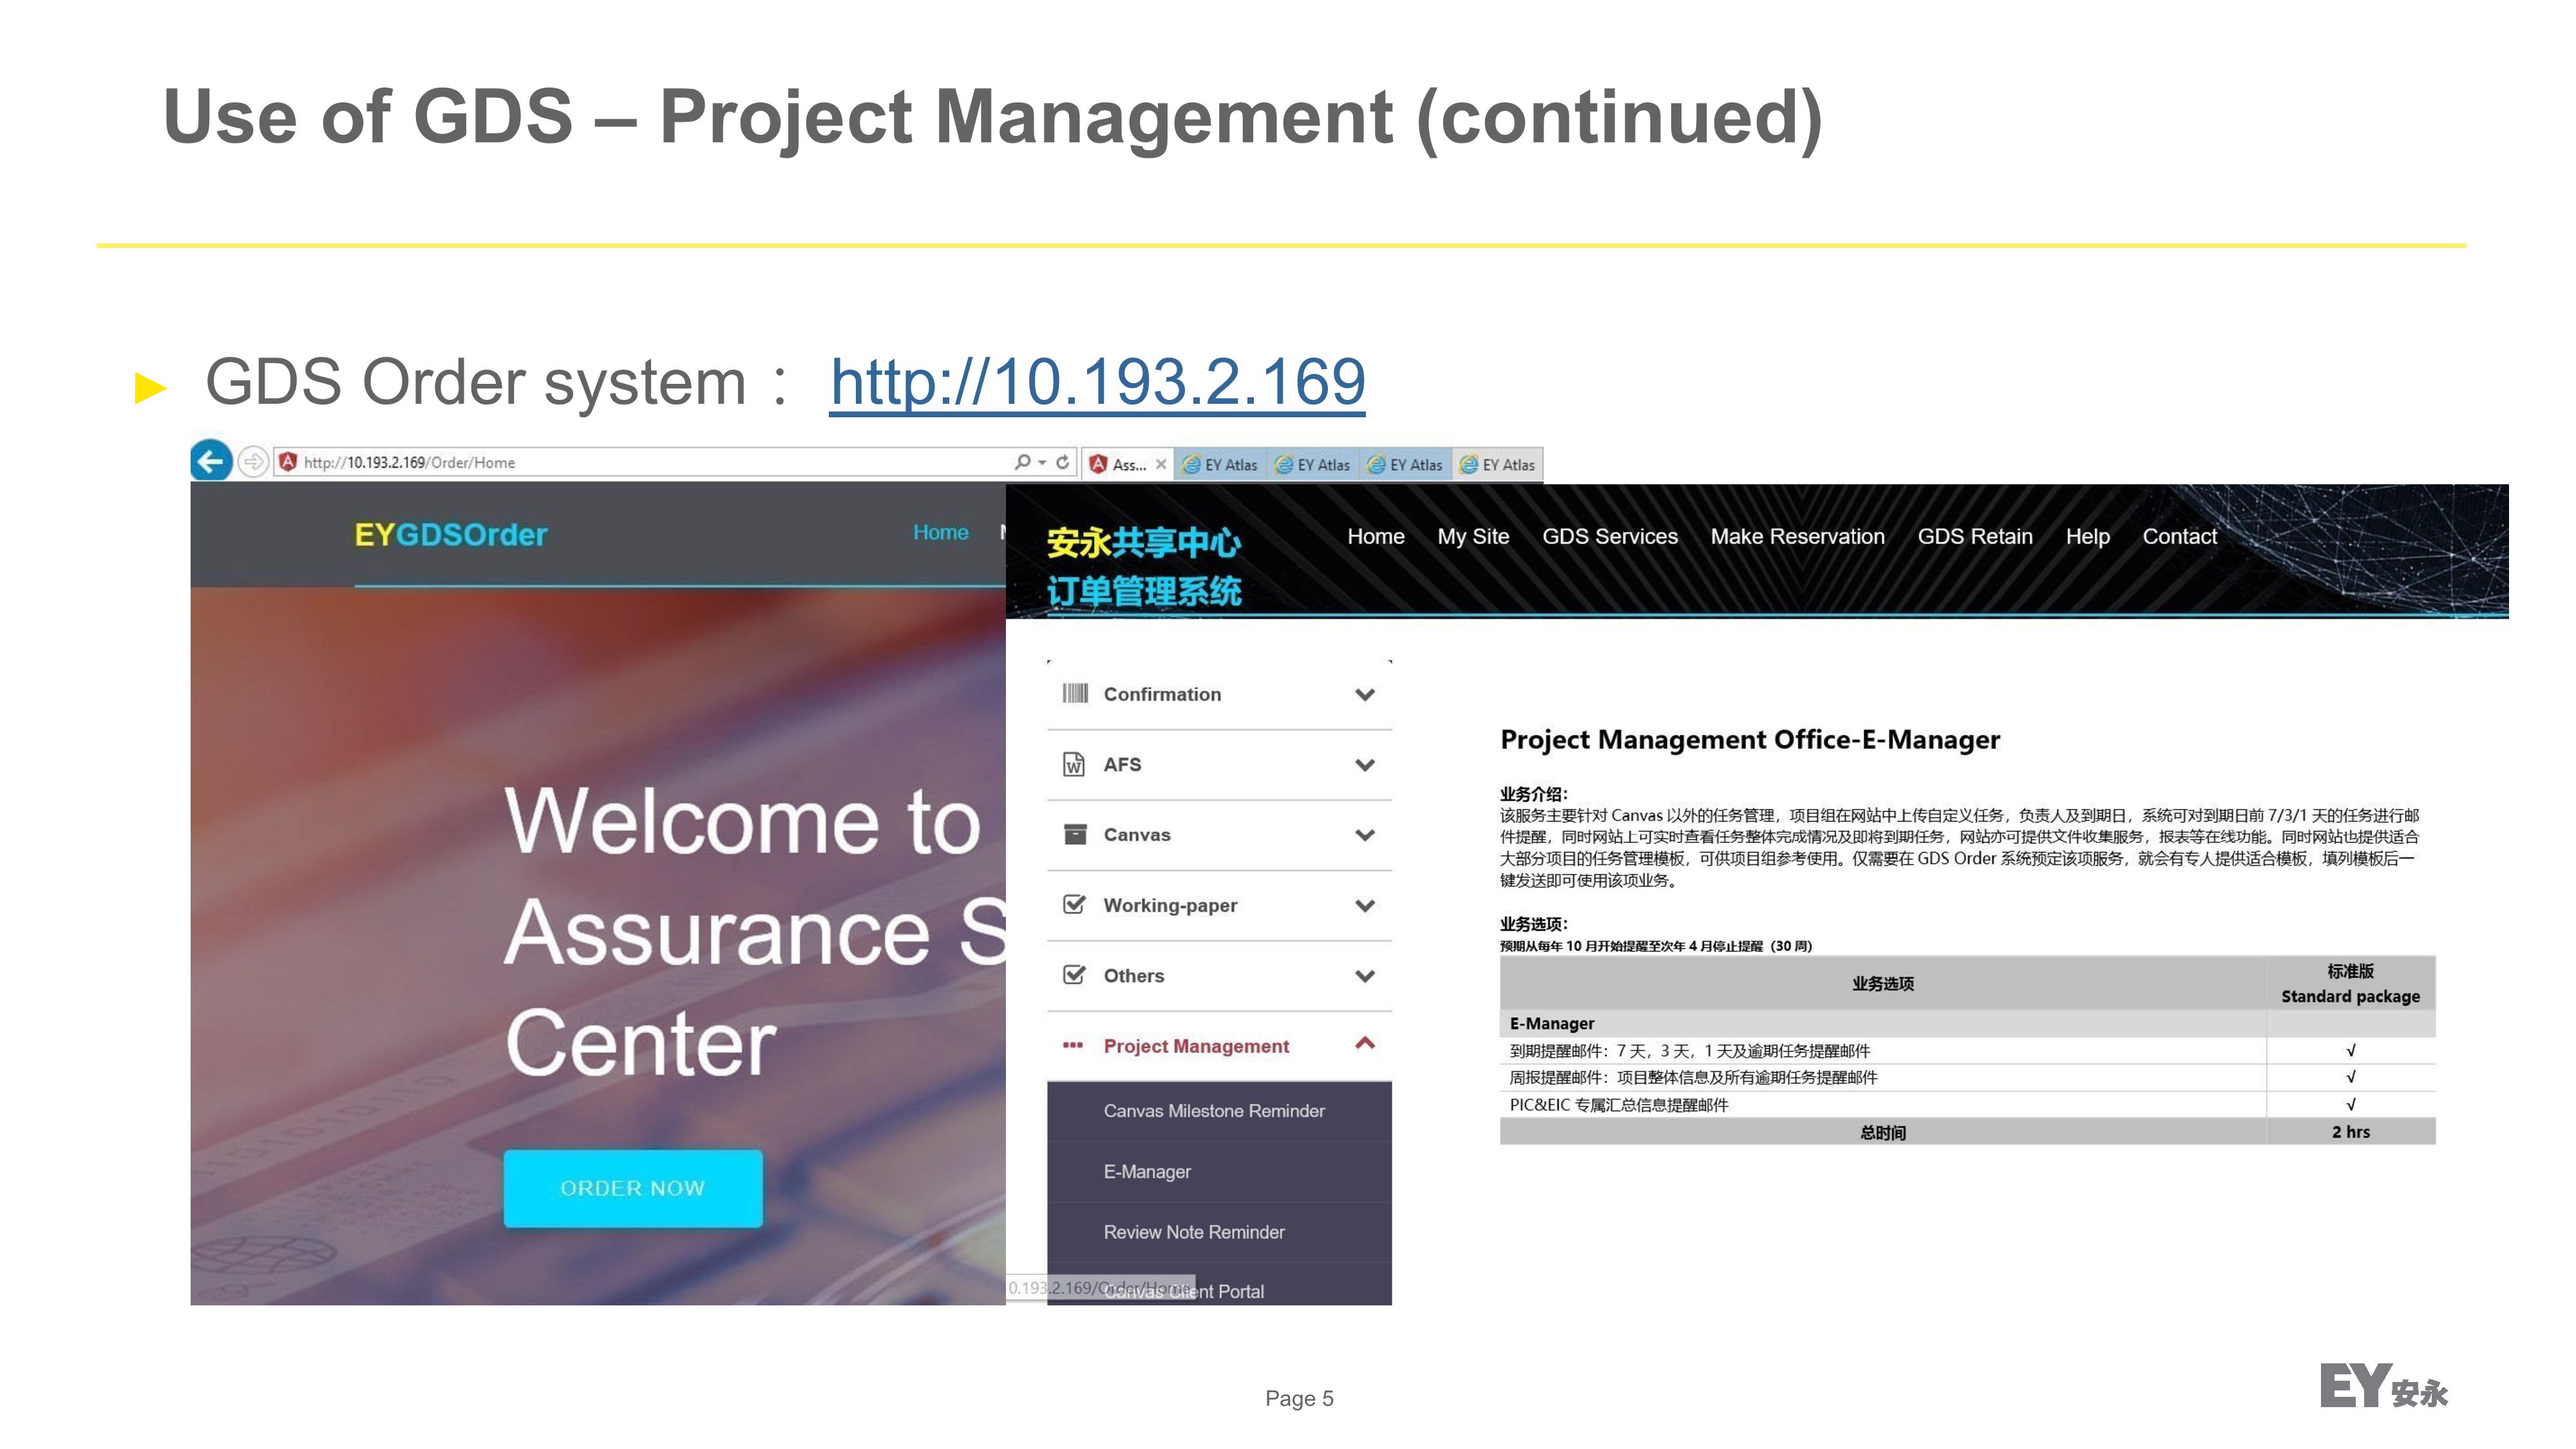Viewport: 2576px width, 1449px height.
Task: Click the search magnifier in address bar
Action: pos(1022,462)
